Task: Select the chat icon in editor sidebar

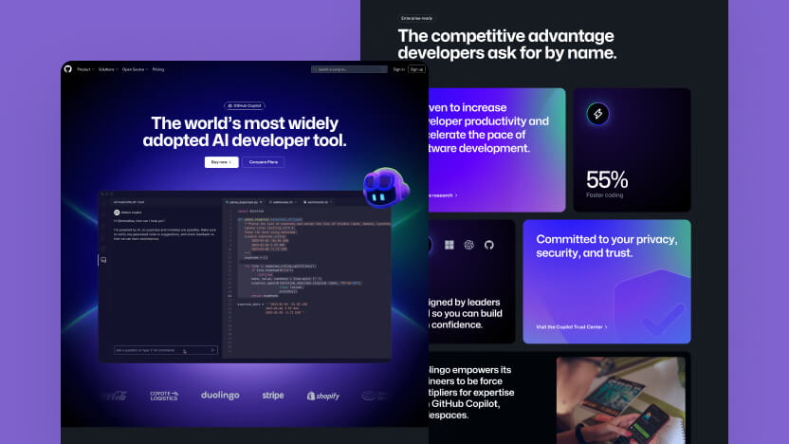Action: [103, 260]
